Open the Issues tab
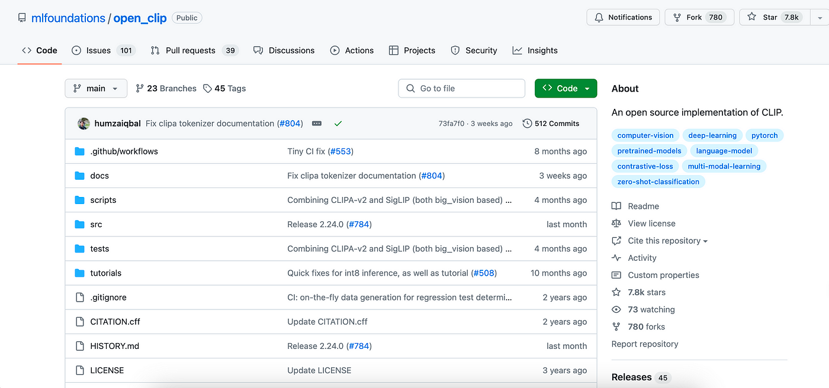Screen dimensions: 829x388 (x=103, y=50)
